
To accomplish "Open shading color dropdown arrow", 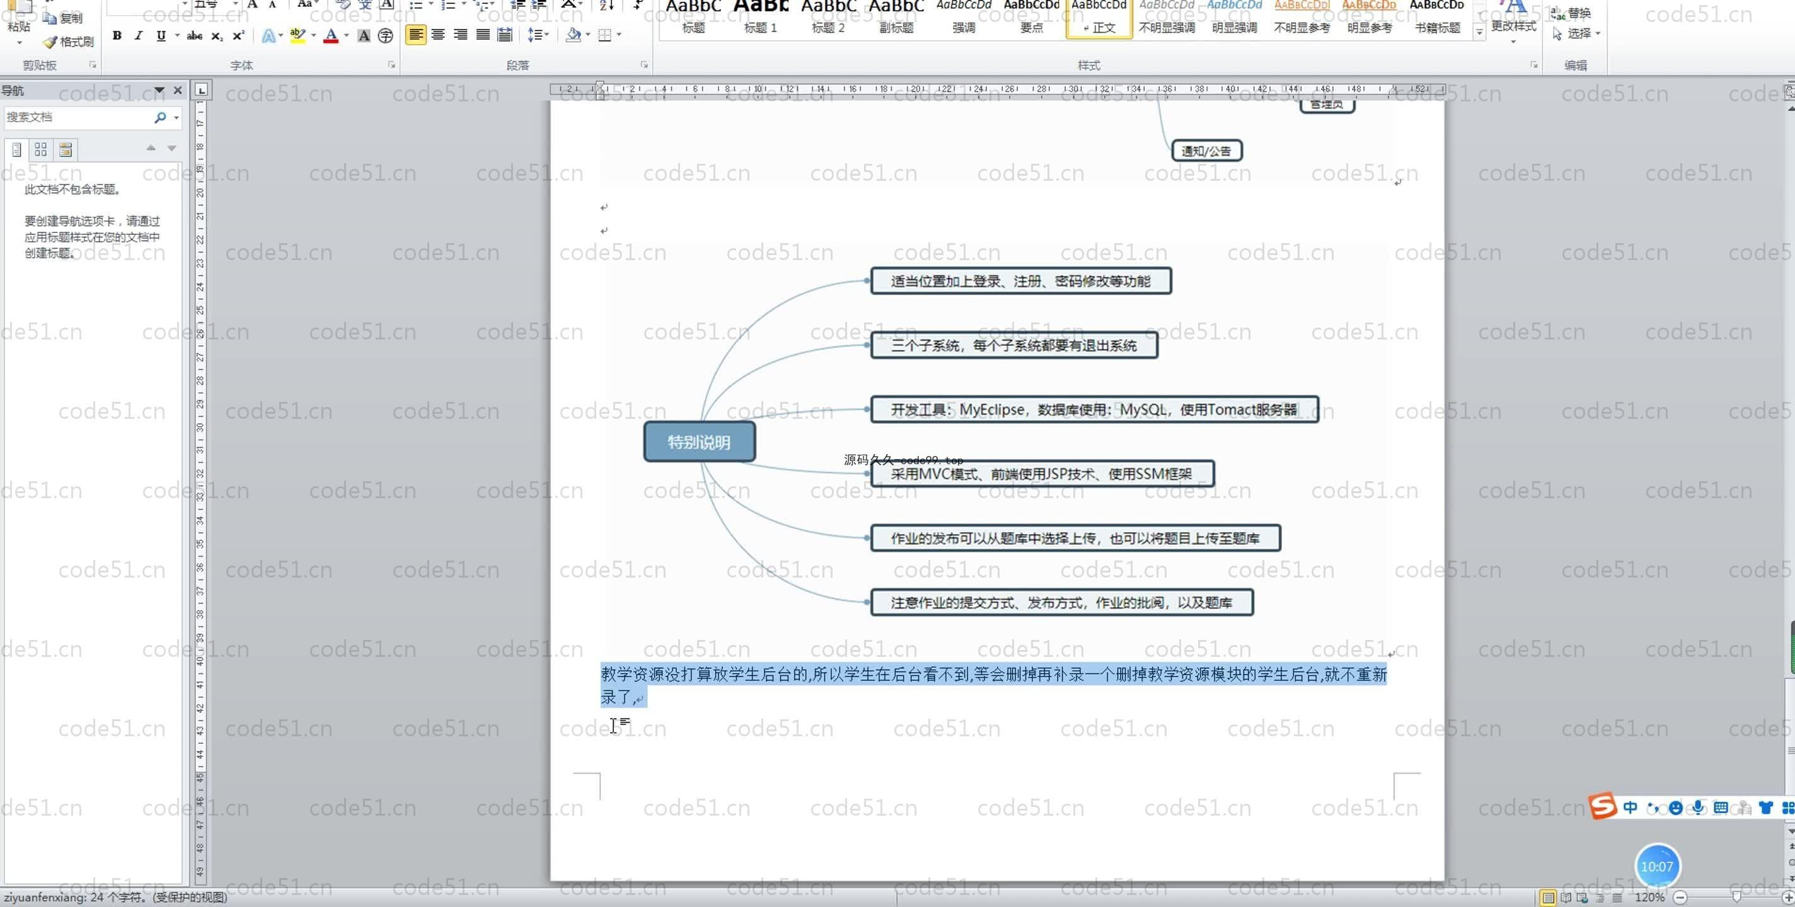I will click(589, 34).
